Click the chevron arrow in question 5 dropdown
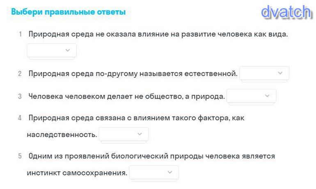This screenshot has height=189, width=316. point(170,172)
